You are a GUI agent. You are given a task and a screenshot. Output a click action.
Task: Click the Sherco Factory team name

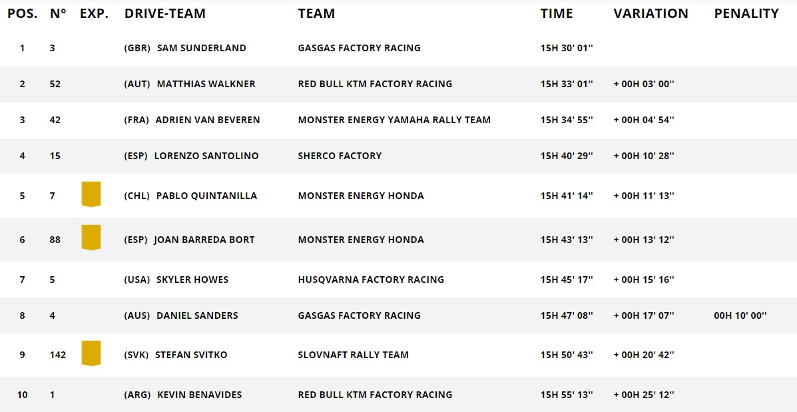[340, 156]
